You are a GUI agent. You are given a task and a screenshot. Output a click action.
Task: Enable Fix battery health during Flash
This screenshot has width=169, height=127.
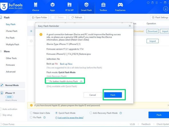[48, 81]
